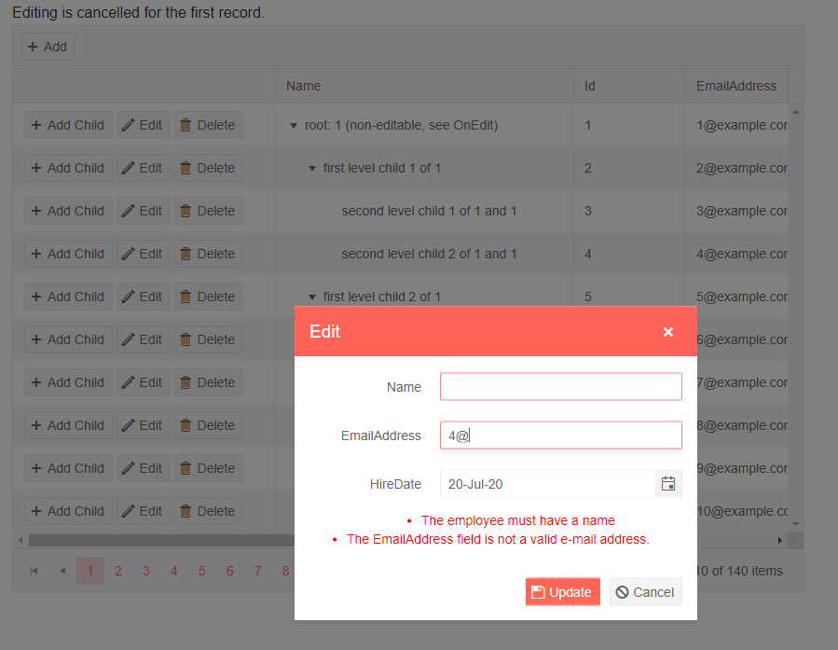Go to previous page pager arrow
Image resolution: width=838 pixels, height=650 pixels.
click(62, 571)
